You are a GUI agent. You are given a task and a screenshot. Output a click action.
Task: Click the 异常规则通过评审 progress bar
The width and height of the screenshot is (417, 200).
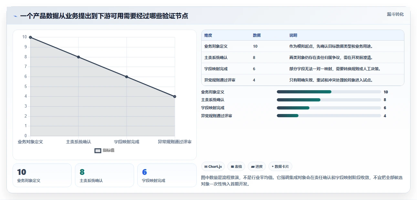[x=329, y=116]
